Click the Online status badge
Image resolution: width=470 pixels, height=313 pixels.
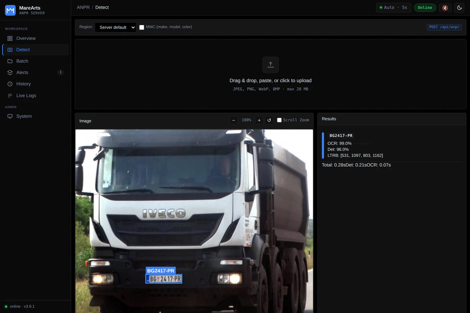click(x=425, y=7)
